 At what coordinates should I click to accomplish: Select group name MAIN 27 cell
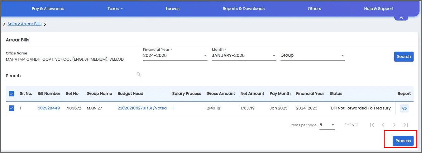(95, 108)
